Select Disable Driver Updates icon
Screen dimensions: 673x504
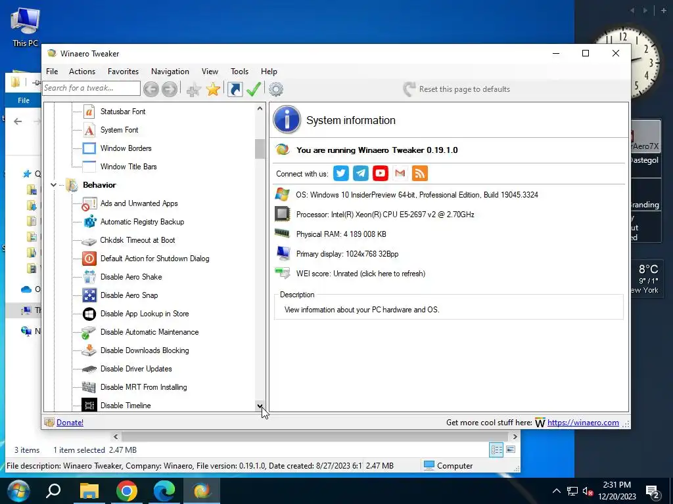click(89, 369)
